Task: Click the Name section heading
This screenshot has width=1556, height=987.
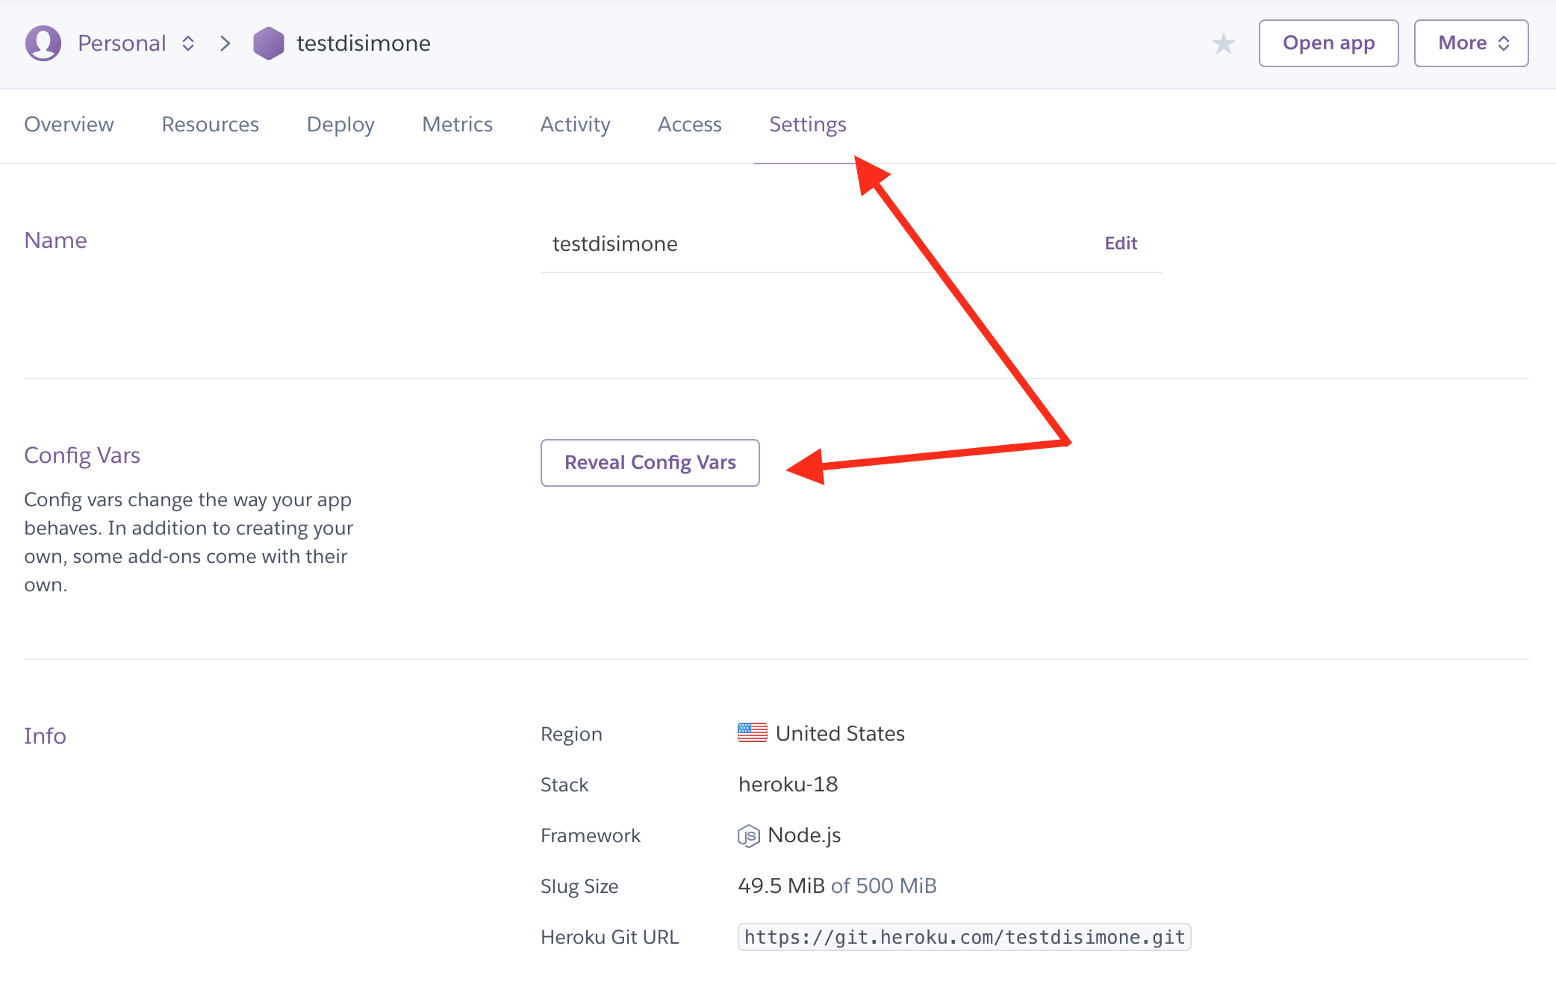Action: click(55, 240)
